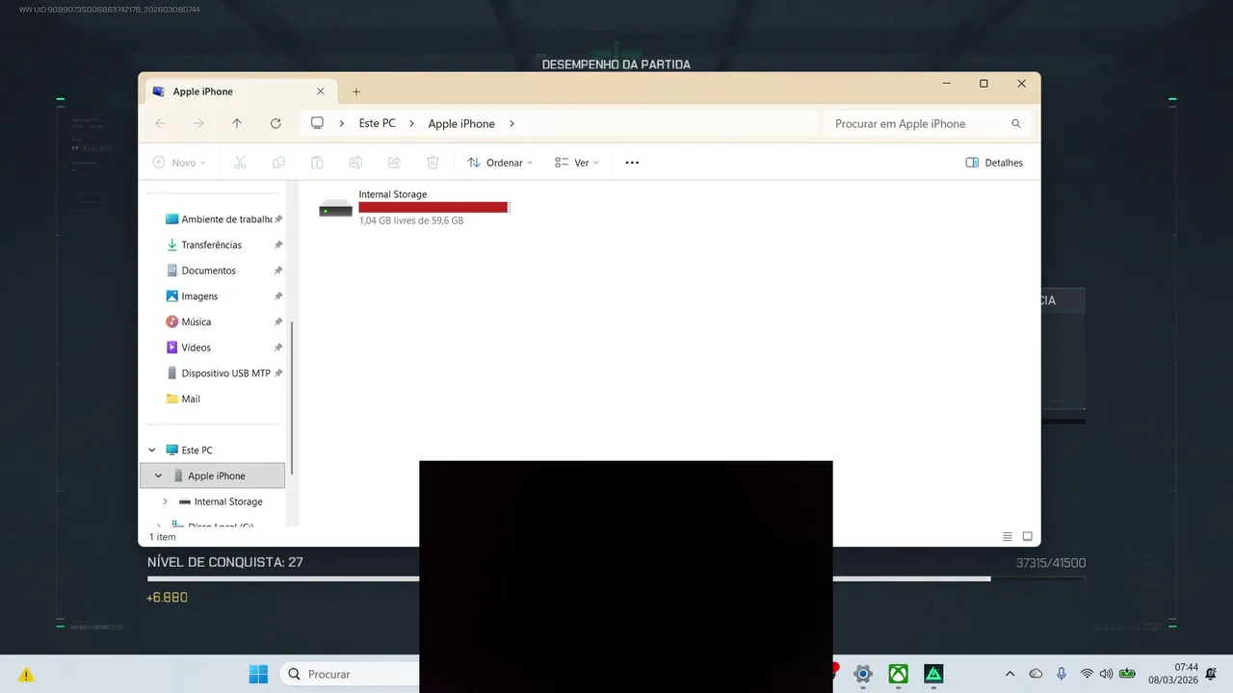
Task: Click microphone tray icon
Action: [x=1061, y=674]
